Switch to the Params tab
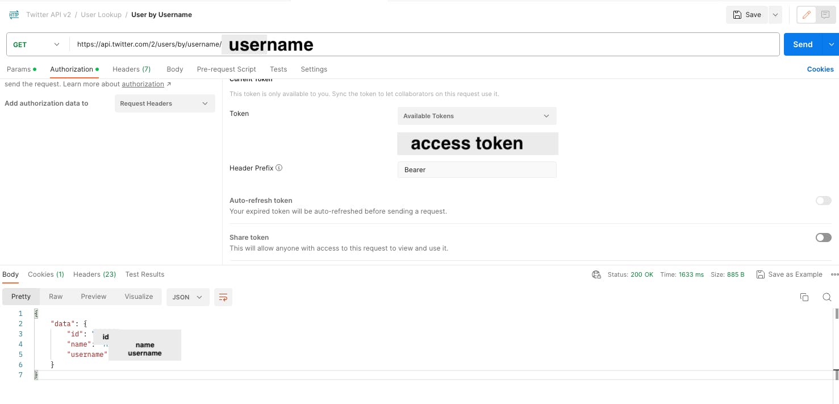Screen dimensions: 839x404 [22, 69]
